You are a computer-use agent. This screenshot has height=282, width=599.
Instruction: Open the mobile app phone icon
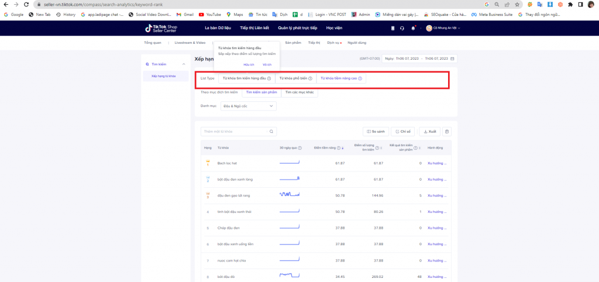[393, 28]
